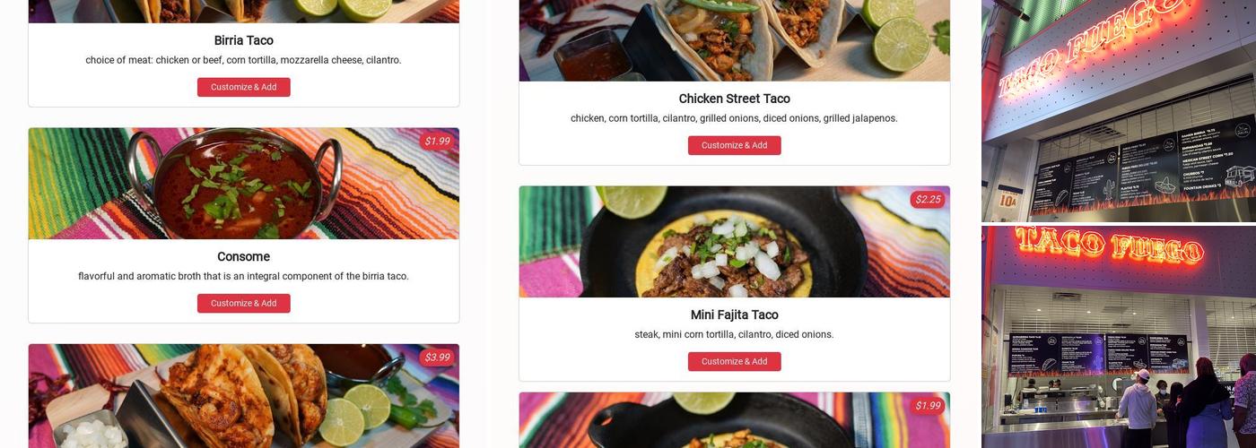Open the Chicken Street Taco photo
This screenshot has width=1256, height=448.
point(734,40)
